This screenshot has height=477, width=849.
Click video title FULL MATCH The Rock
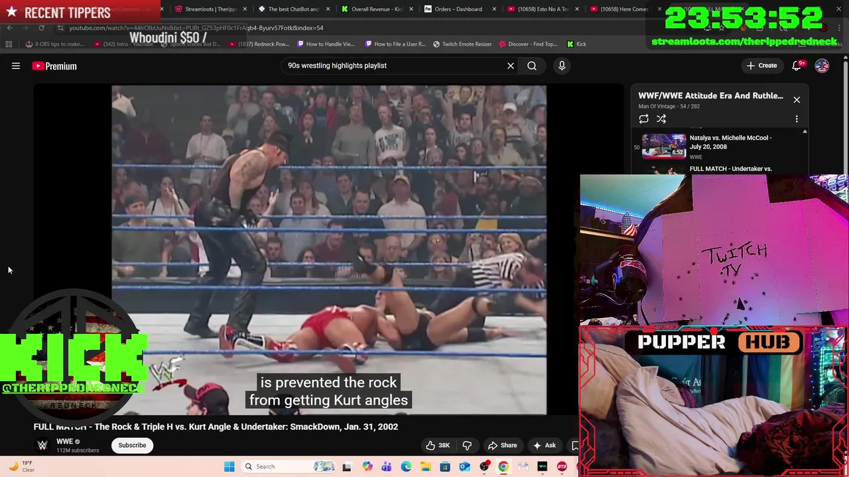216,427
